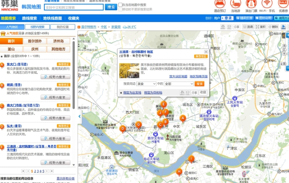
Task: Go to last page in pagination
Action: point(52,171)
